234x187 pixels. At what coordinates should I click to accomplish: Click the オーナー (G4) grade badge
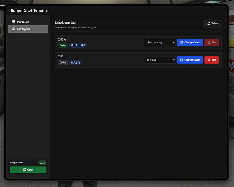pos(78,45)
